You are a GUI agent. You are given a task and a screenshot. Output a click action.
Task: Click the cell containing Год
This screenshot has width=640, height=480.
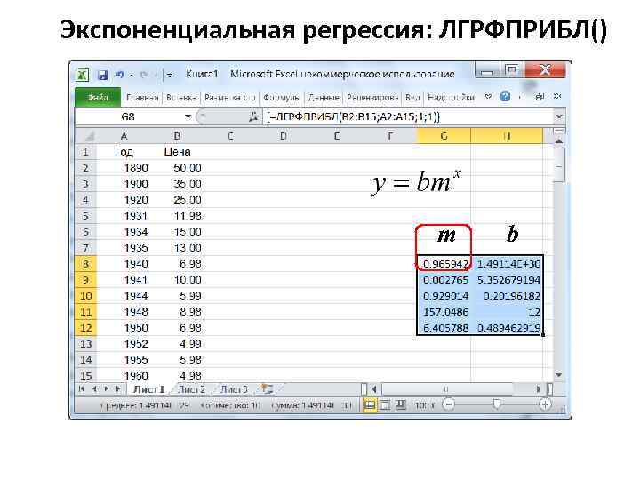point(124,152)
